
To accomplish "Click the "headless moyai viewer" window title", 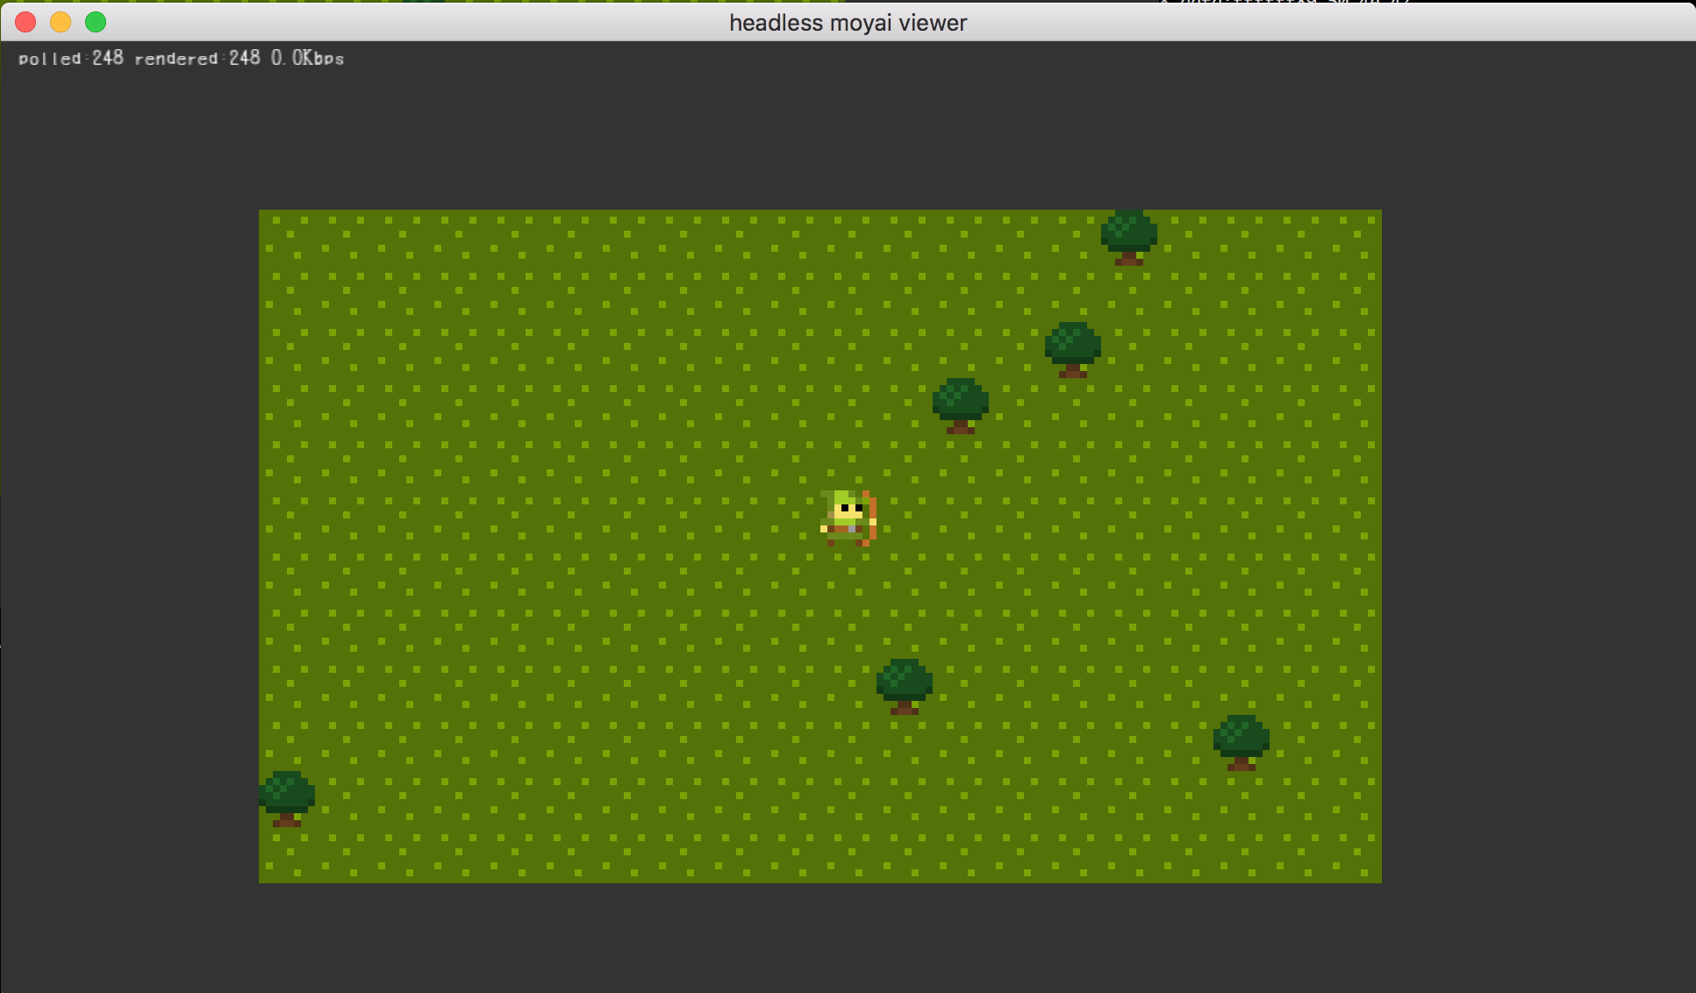I will 848,23.
